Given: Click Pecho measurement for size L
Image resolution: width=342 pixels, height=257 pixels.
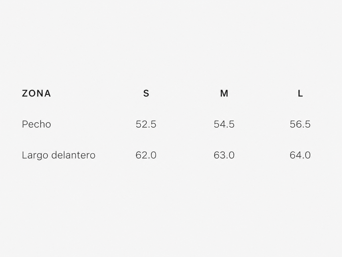Looking at the screenshot, I should pos(300,124).
